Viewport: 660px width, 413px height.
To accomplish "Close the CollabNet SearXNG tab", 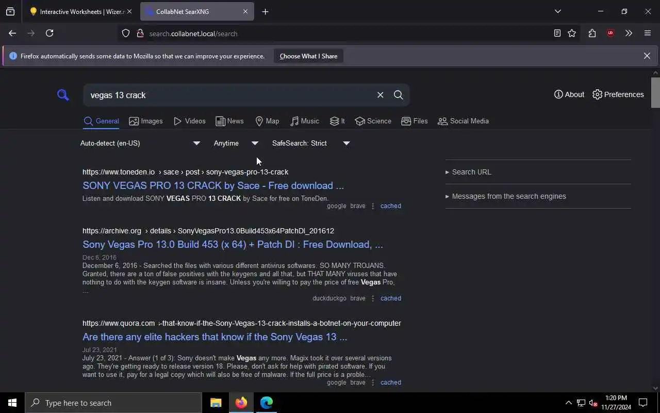I will [x=245, y=11].
